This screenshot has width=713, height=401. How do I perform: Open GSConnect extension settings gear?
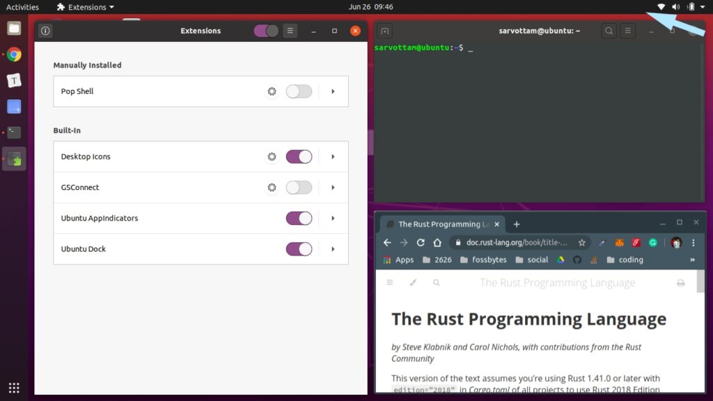pos(272,187)
